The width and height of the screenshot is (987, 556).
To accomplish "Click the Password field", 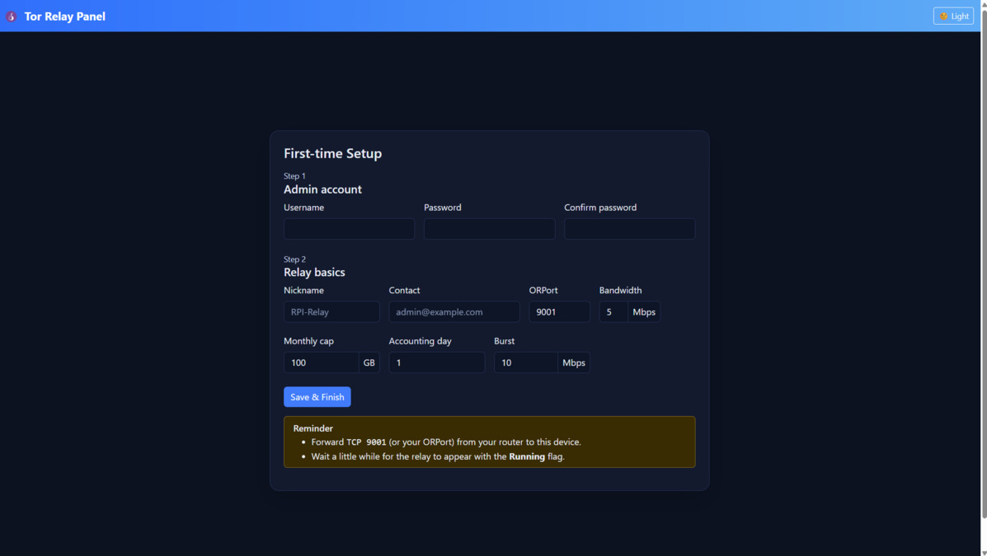I will [488, 228].
